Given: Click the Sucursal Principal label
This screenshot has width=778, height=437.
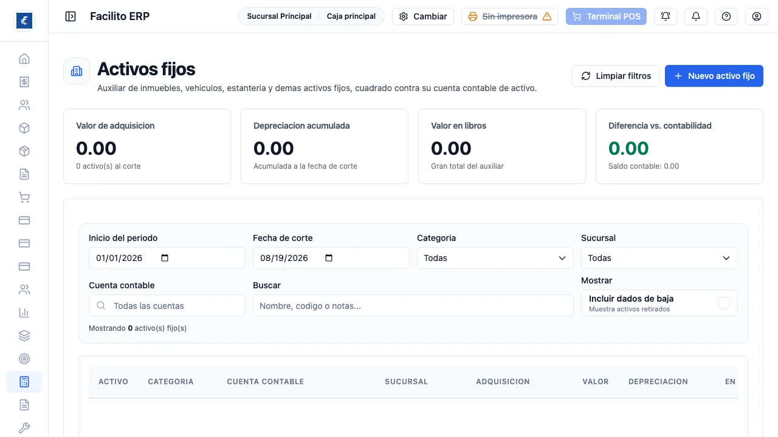Looking at the screenshot, I should click(279, 16).
